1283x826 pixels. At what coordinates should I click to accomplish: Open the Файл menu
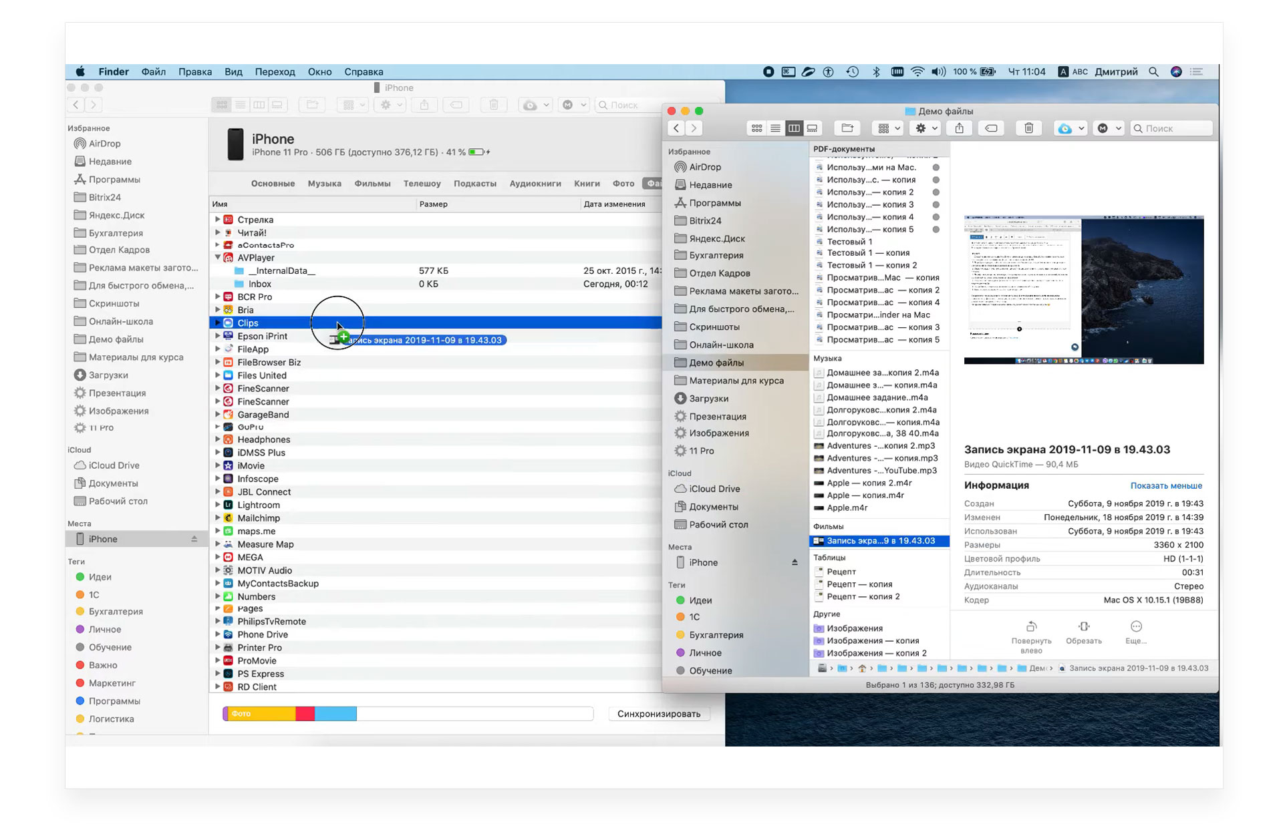tap(153, 71)
